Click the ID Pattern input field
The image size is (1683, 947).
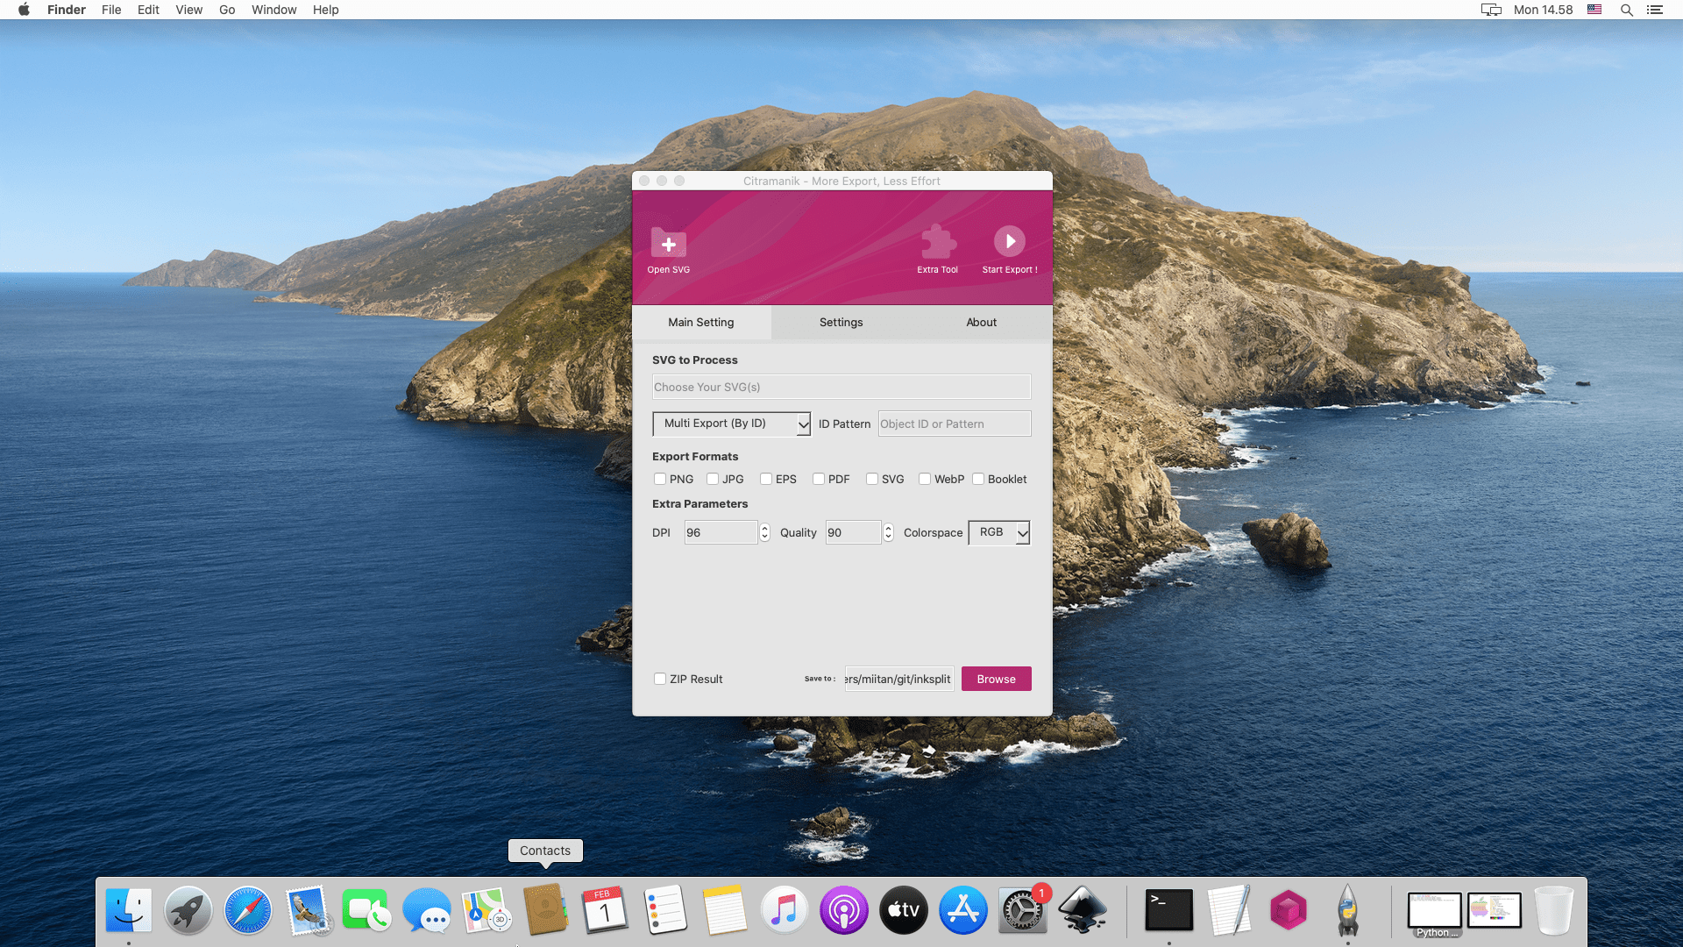[x=954, y=424]
